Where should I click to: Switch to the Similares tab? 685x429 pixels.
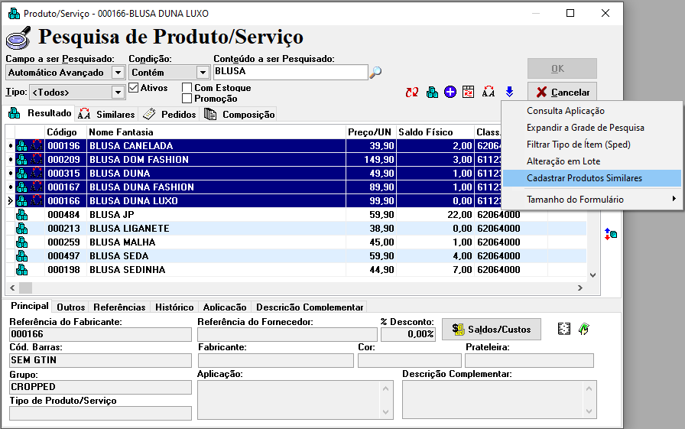107,115
